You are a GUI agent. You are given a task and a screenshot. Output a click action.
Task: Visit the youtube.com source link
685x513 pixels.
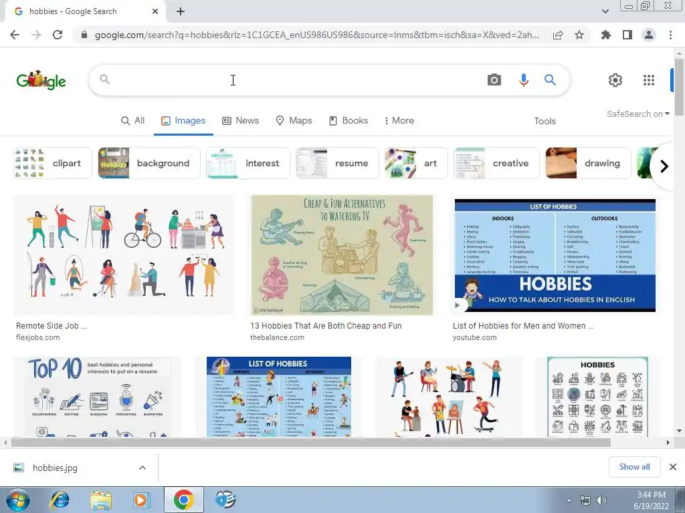(x=474, y=337)
